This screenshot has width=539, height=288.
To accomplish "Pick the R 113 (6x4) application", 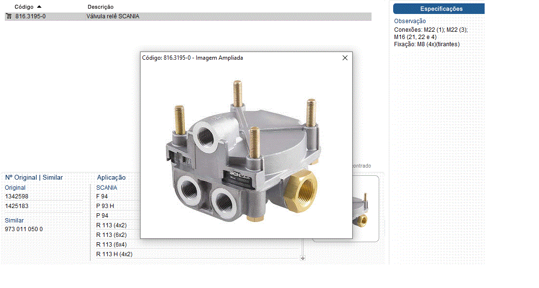I will (111, 245).
